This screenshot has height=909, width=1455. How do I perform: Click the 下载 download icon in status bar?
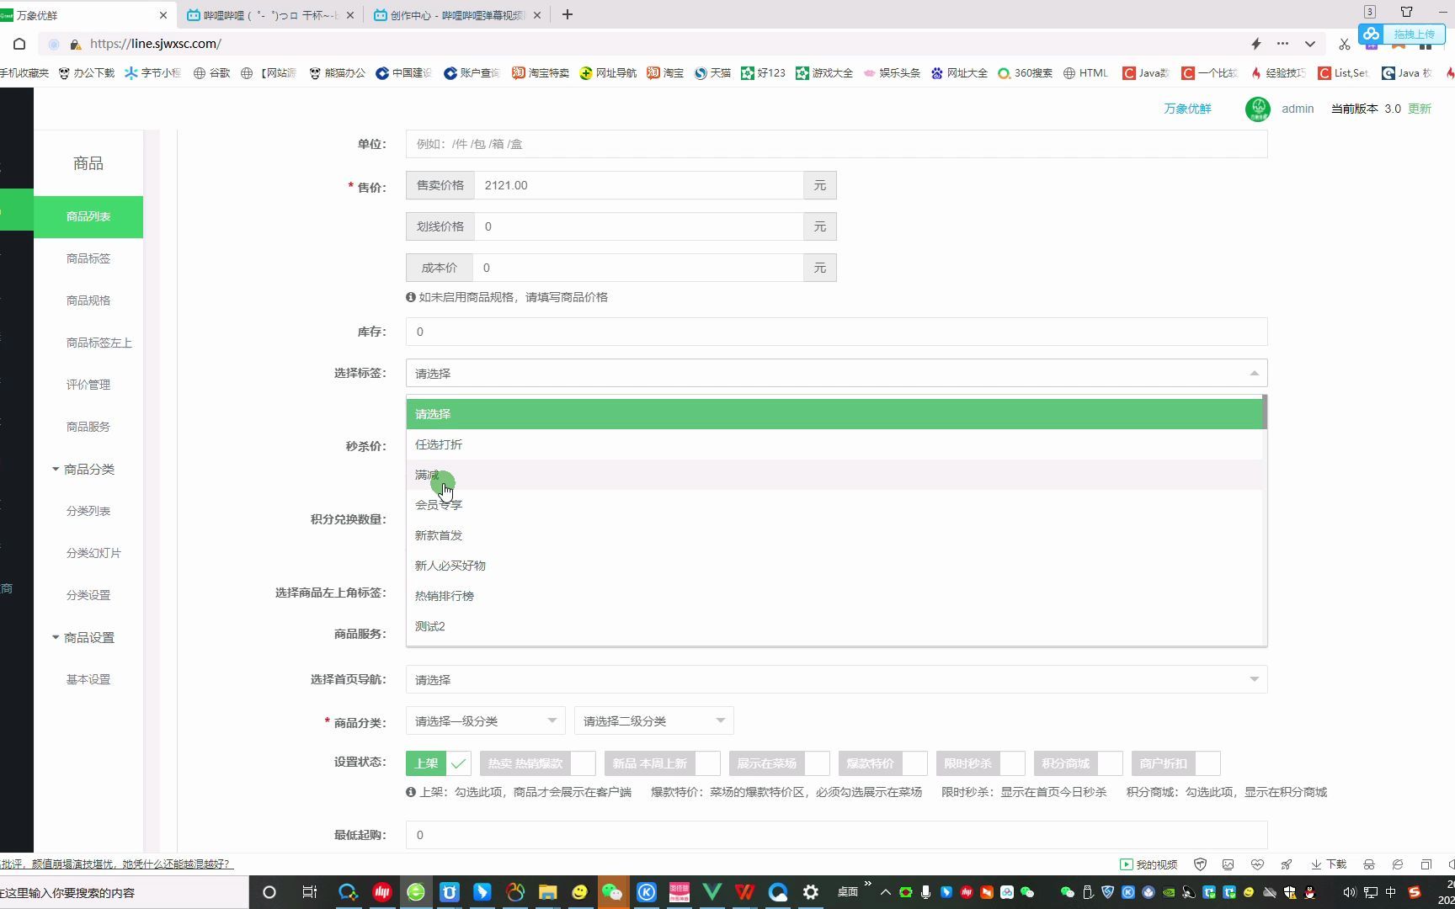pyautogui.click(x=1329, y=864)
